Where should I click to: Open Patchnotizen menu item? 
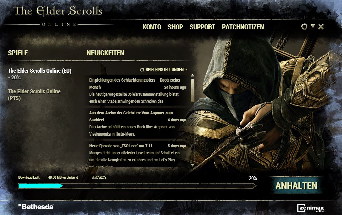point(243,27)
